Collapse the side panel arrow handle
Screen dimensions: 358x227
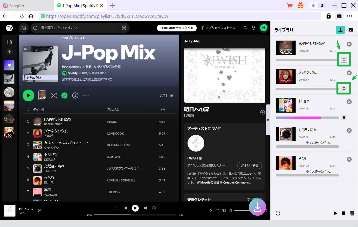click(x=268, y=120)
